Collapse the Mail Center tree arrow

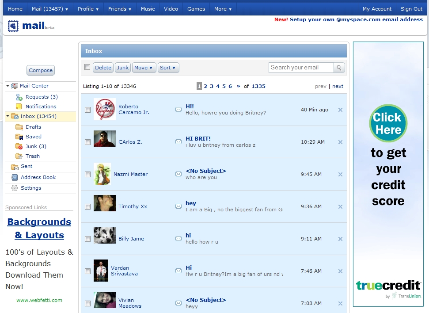(x=8, y=86)
